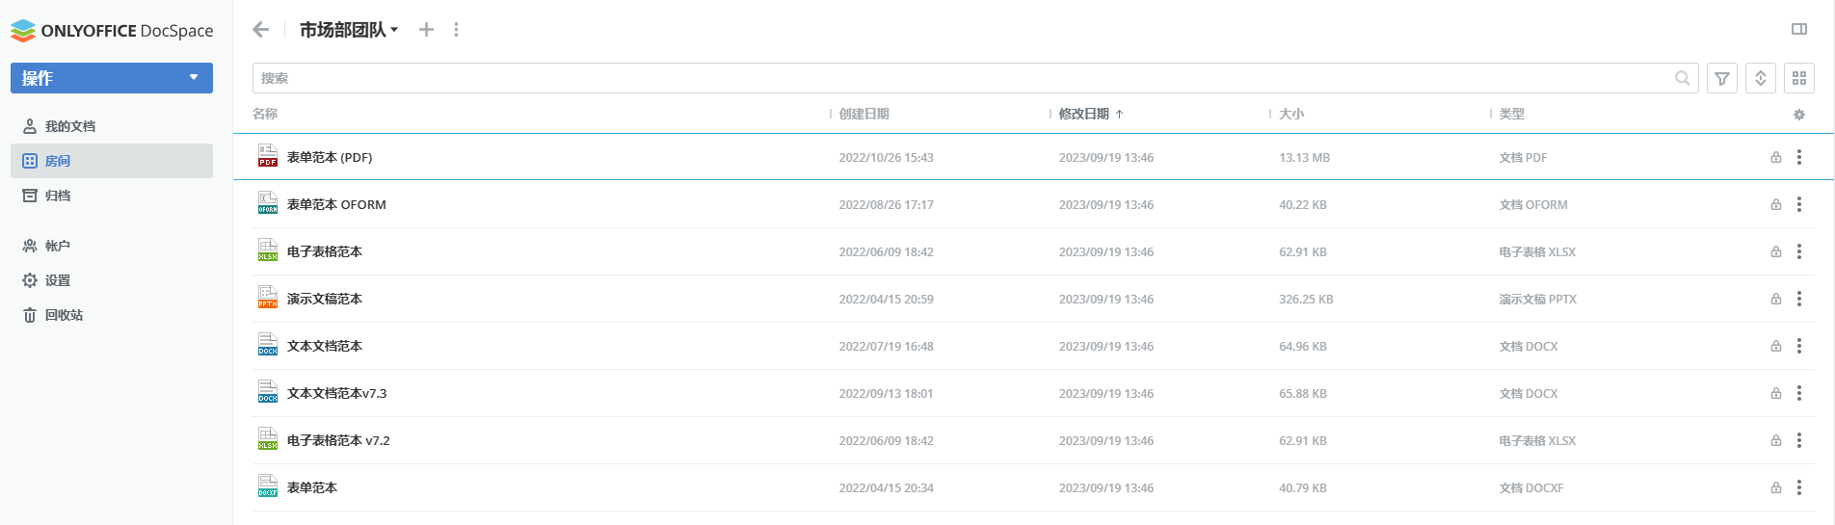Click the search magnifier icon
This screenshot has width=1835, height=525.
pyautogui.click(x=1682, y=78)
